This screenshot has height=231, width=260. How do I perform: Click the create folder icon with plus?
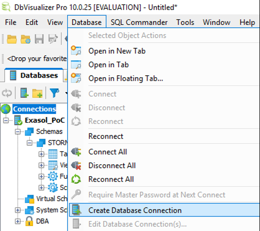(x=37, y=93)
